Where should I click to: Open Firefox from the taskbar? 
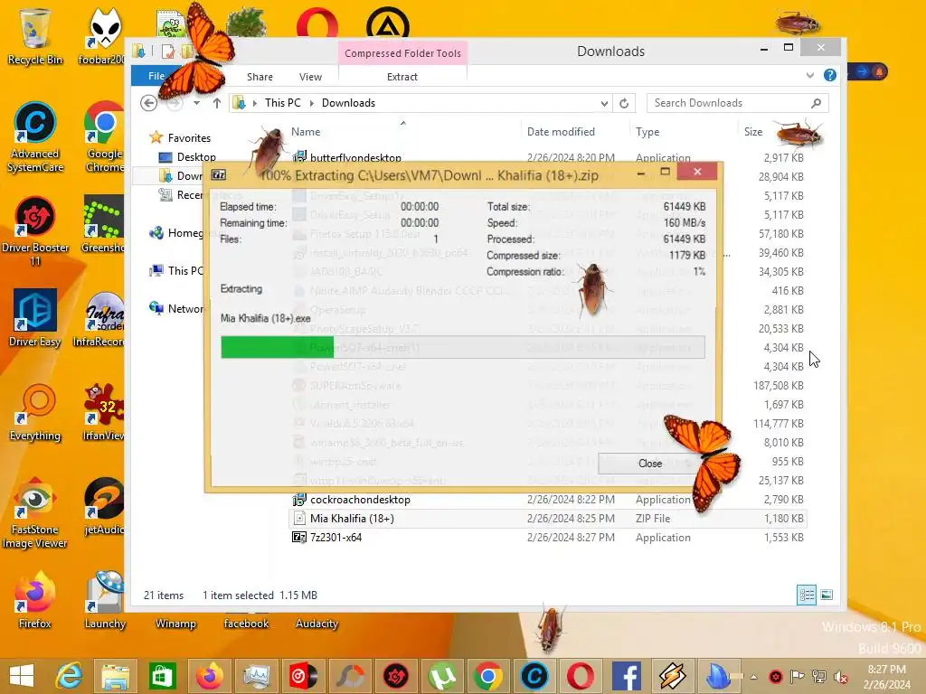pyautogui.click(x=210, y=676)
